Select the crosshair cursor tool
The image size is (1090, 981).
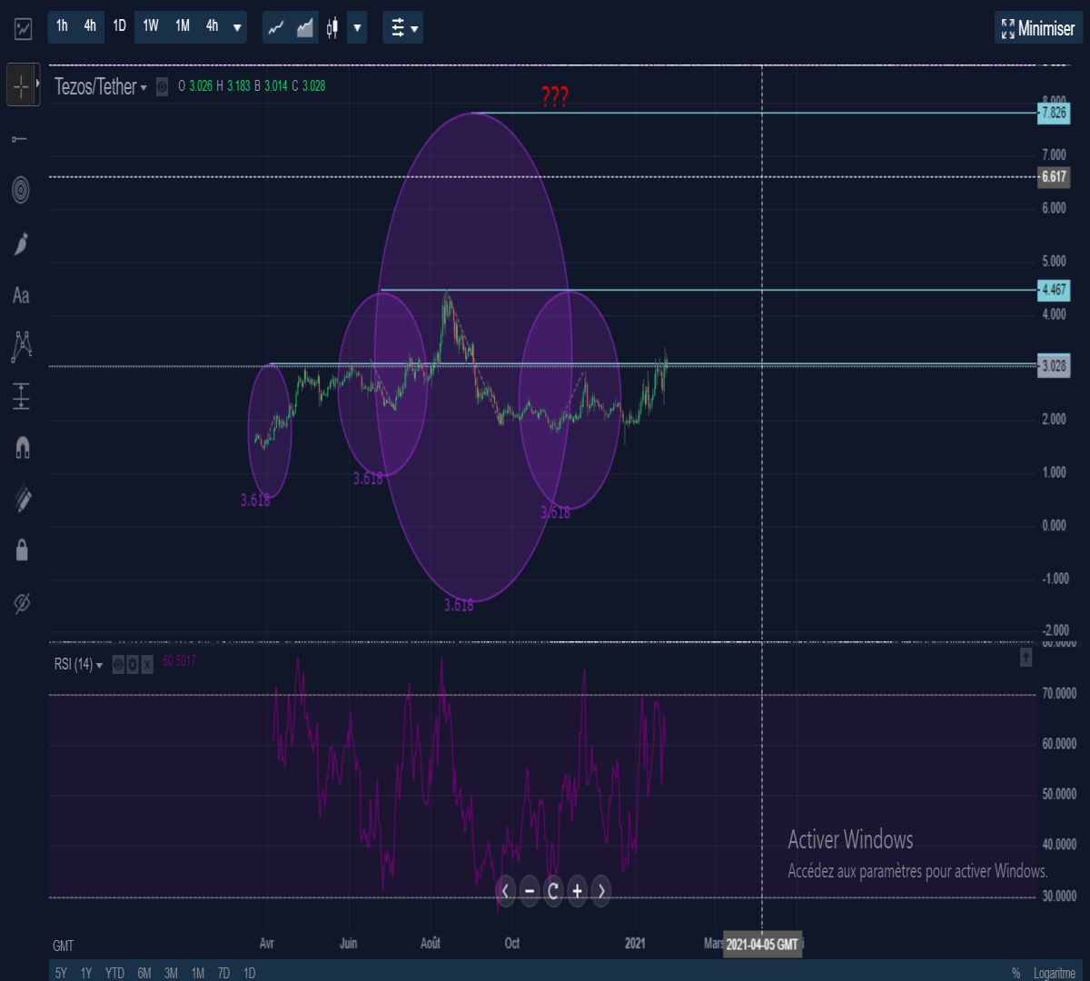(x=20, y=86)
